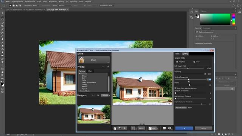Select the Crop tool
The width and height of the screenshot is (242, 136).
tap(2, 26)
